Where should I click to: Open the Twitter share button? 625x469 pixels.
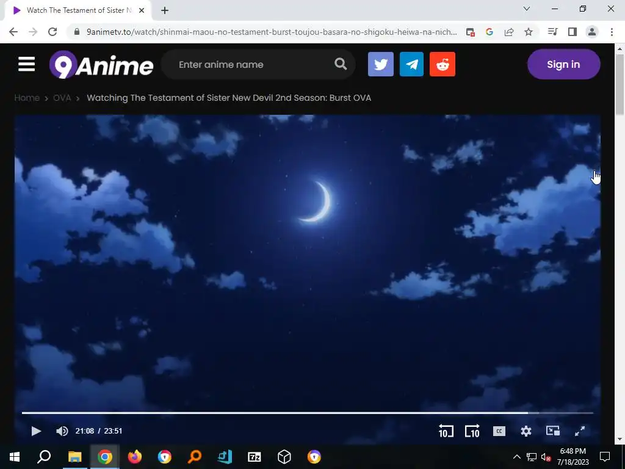pos(381,64)
